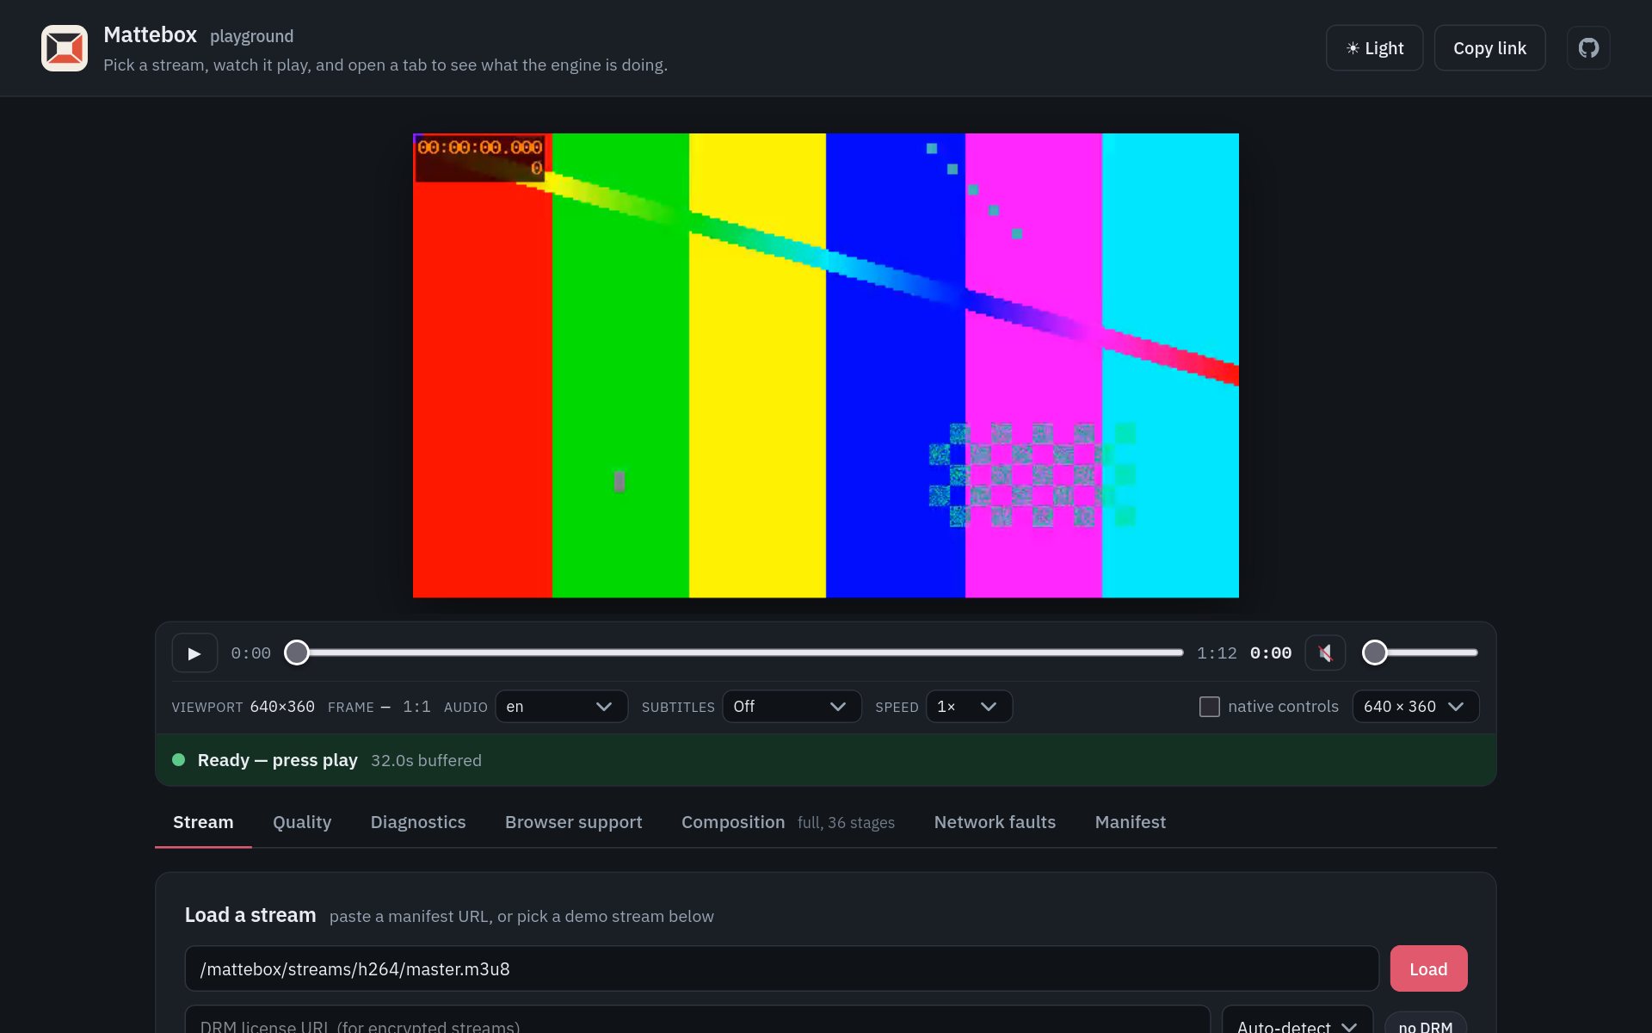Viewport: 1652px width, 1033px height.
Task: Click the volume slider thumb
Action: point(1375,653)
